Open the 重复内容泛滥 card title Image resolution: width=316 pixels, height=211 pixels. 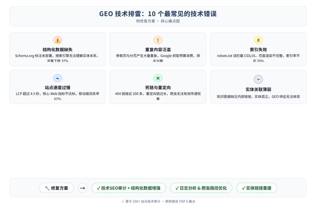(158, 49)
